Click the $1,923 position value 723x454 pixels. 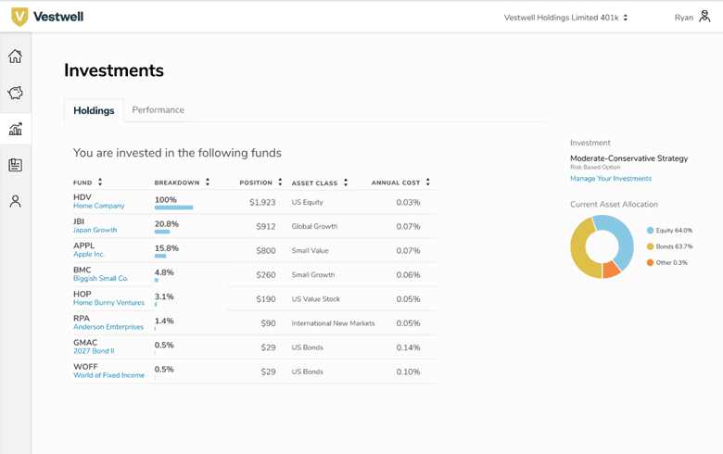coord(262,202)
